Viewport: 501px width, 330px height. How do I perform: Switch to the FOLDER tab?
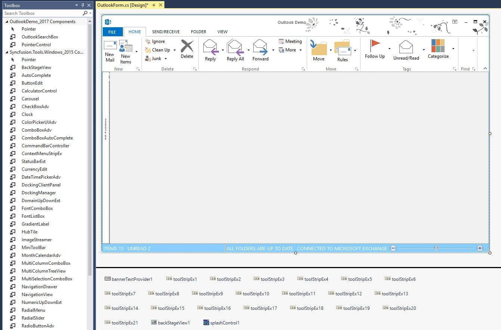pos(199,32)
